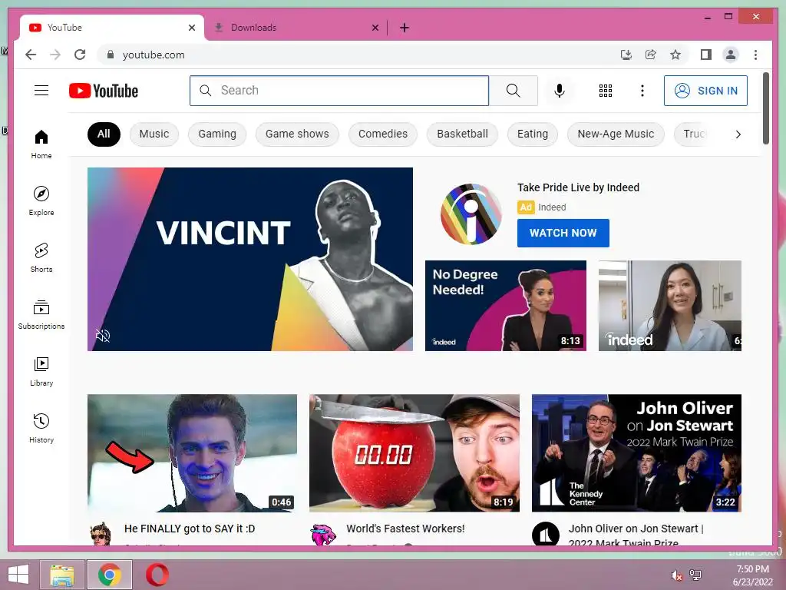Click the World's Fastest Workers! title
This screenshot has width=786, height=590.
click(405, 529)
